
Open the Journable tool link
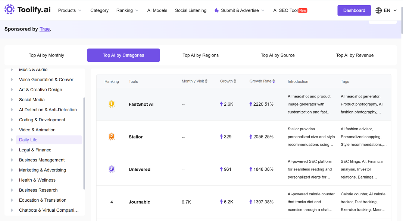[x=139, y=202]
